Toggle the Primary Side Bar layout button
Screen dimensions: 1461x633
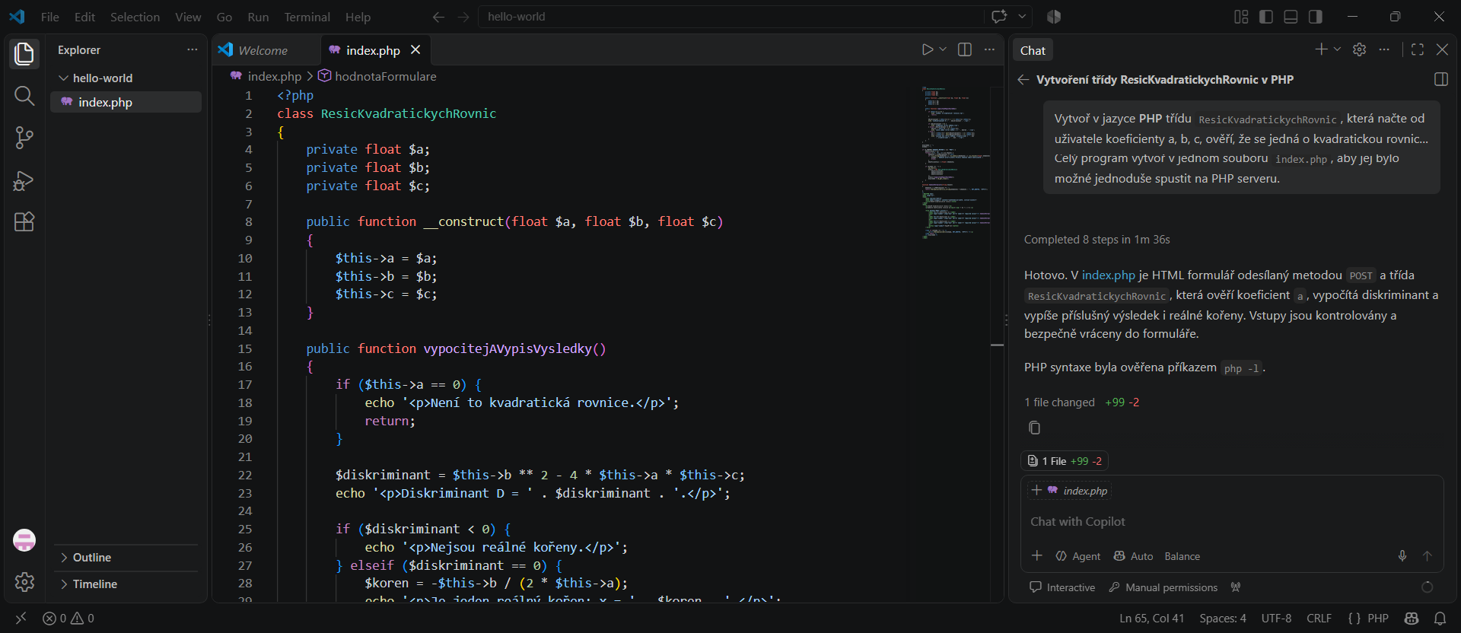(x=1266, y=17)
